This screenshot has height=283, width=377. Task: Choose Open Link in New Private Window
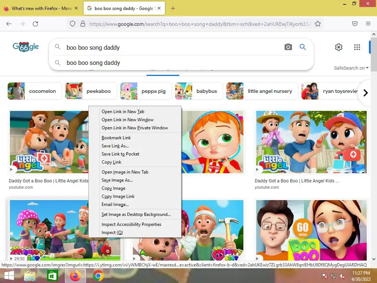coord(135,128)
